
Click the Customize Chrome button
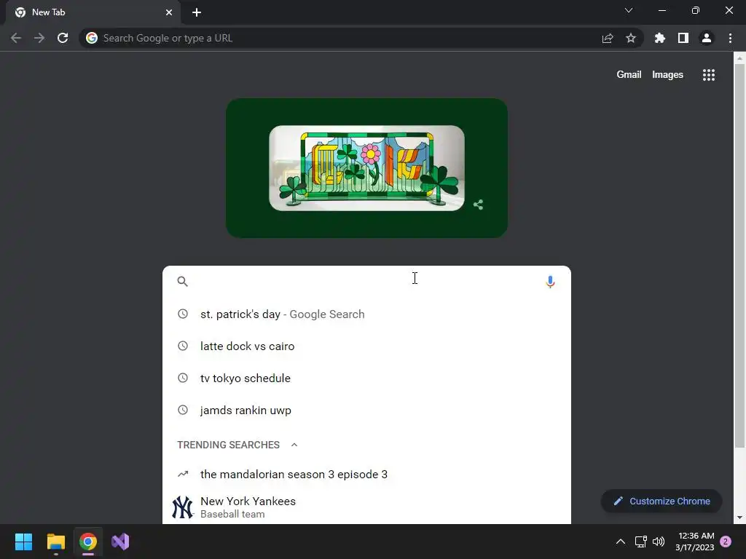pyautogui.click(x=661, y=501)
